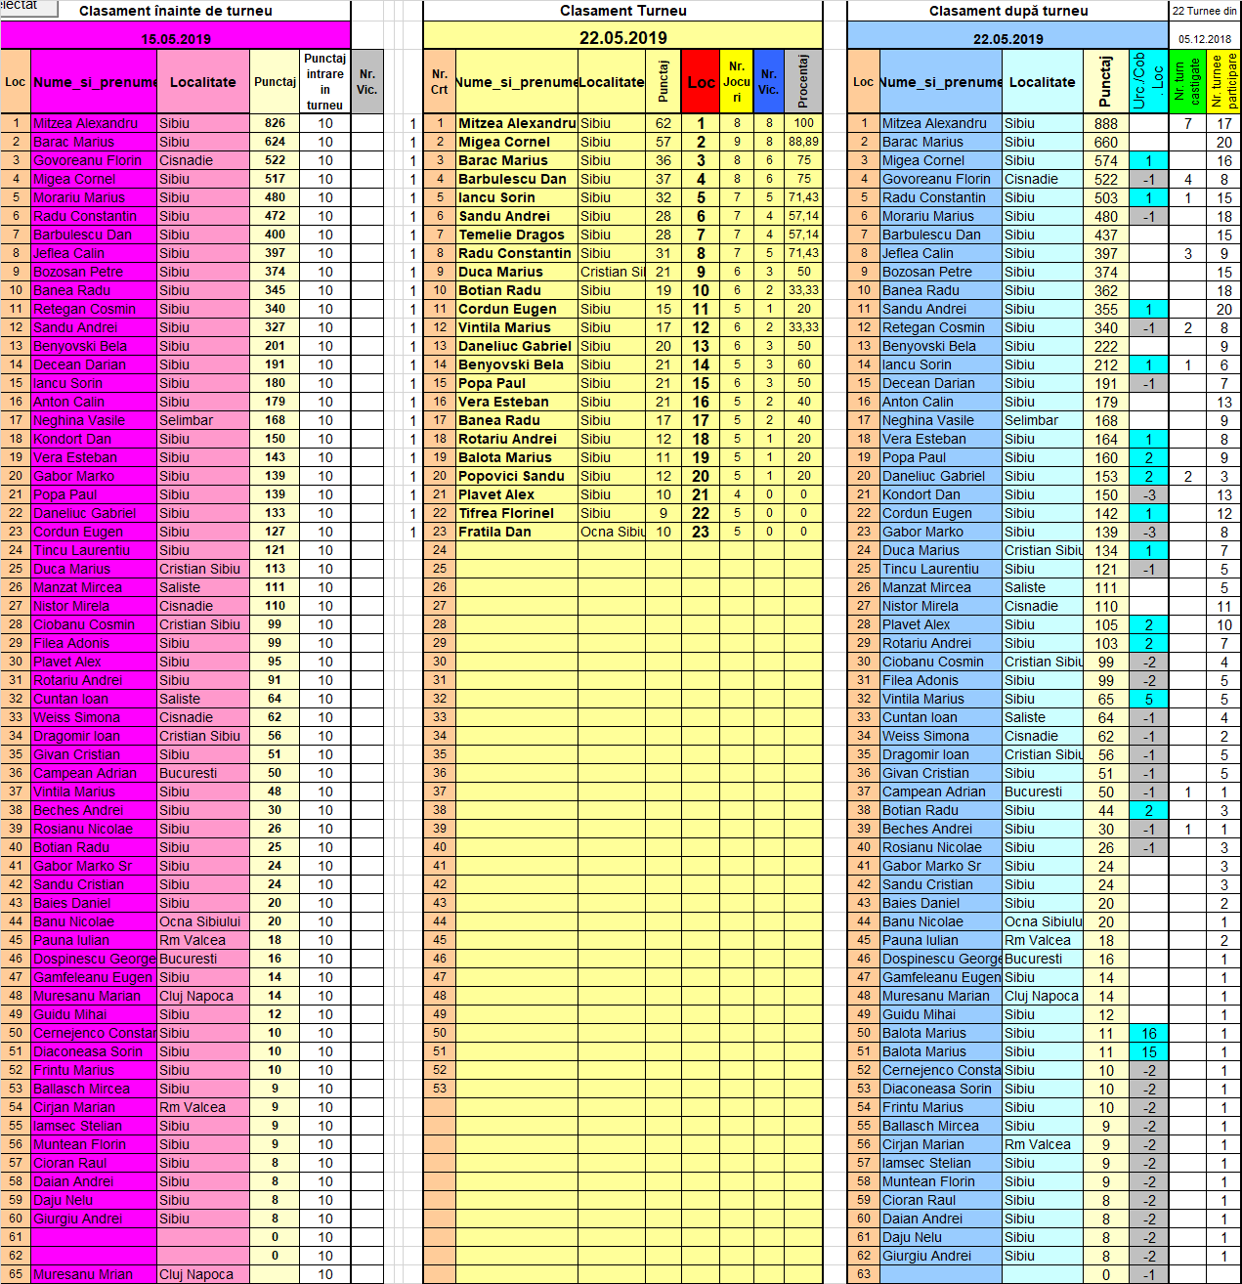
Task: Select 'Muresanu Mrian' in row 65
Action: point(93,1274)
